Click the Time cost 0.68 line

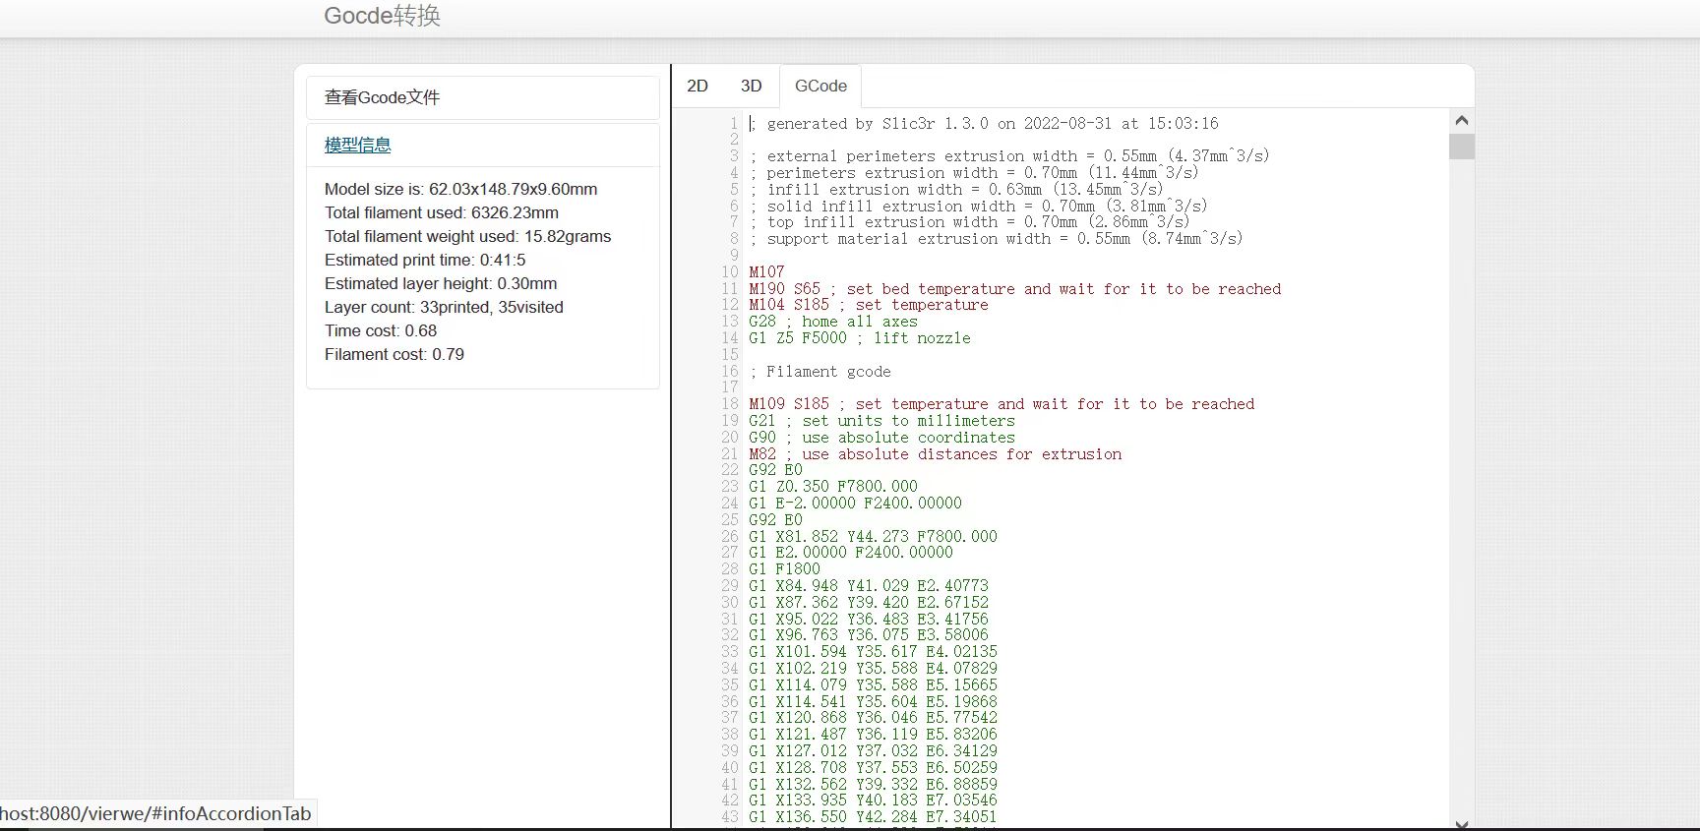coord(381,330)
